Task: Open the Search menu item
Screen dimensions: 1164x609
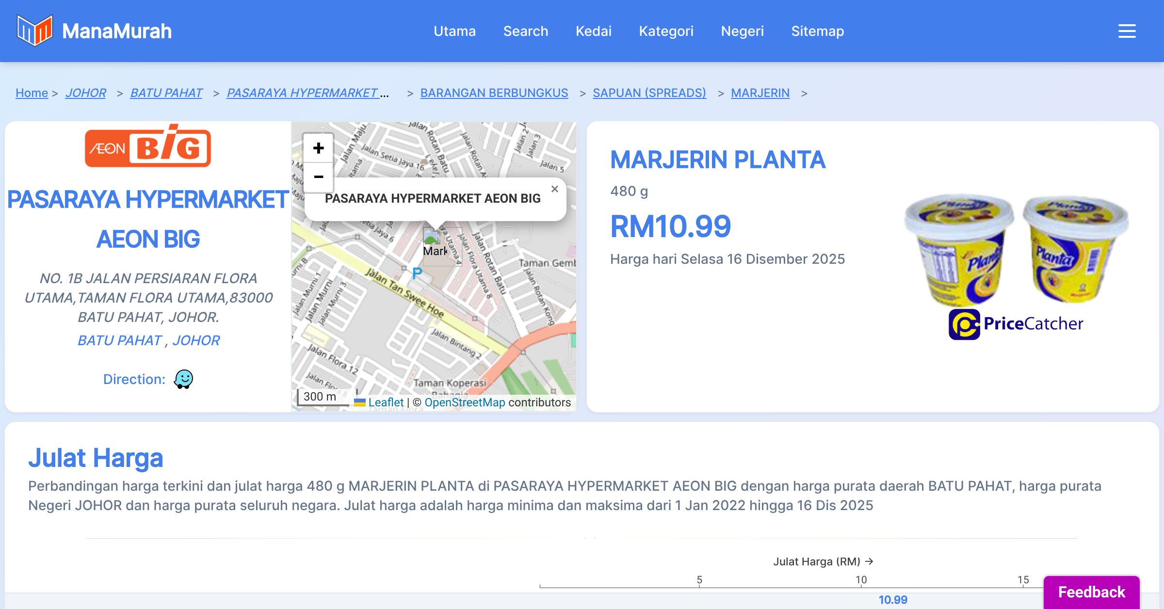Action: (x=525, y=31)
